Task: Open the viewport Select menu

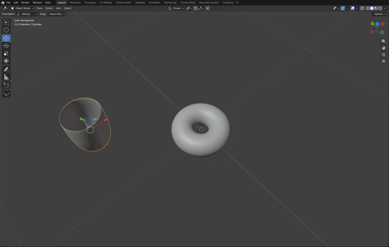Action: 49,8
